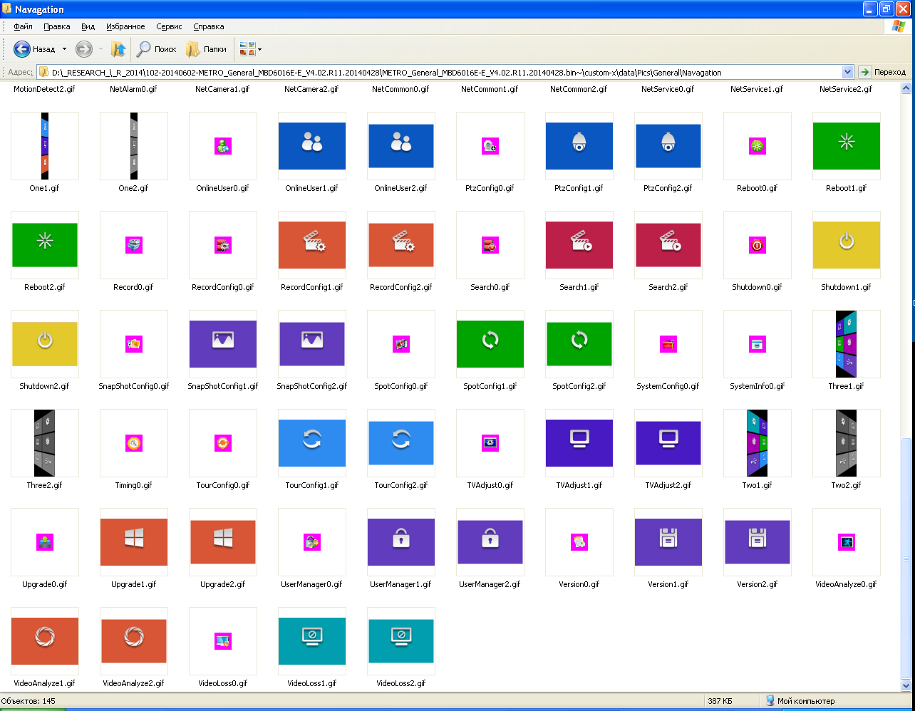Click the vertical scrollbar down arrow
Viewport: 915px width, 711px height.
coord(906,686)
